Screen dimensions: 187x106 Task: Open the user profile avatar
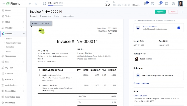point(181,4)
